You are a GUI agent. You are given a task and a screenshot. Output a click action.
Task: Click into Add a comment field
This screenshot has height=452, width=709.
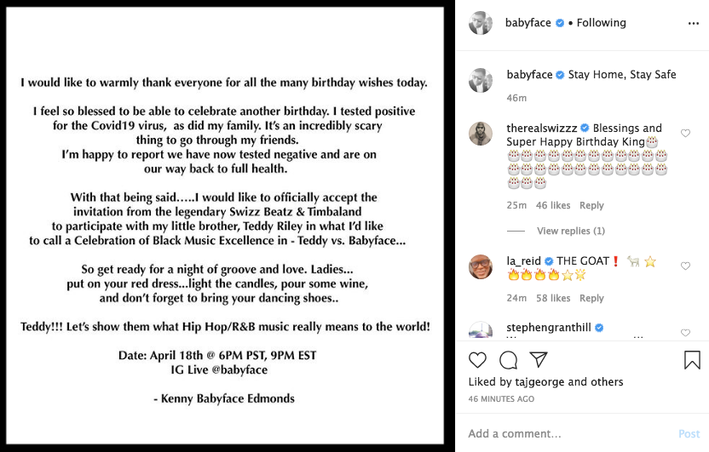point(570,434)
